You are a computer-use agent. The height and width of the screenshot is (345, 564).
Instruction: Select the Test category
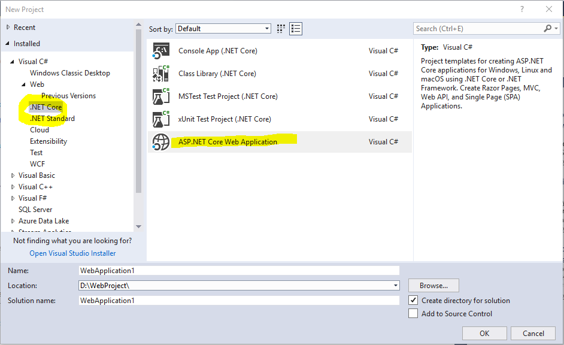(36, 153)
